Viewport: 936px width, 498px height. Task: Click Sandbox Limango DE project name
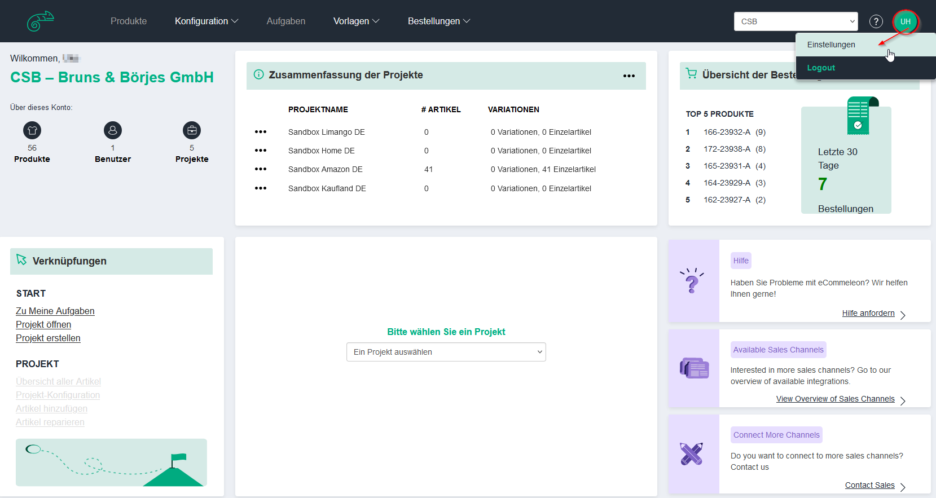[327, 132]
